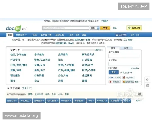Viewport: 152px width, 122px height.
Task: Expand the 行业分析 + subscription tag
Action: coord(12,101)
